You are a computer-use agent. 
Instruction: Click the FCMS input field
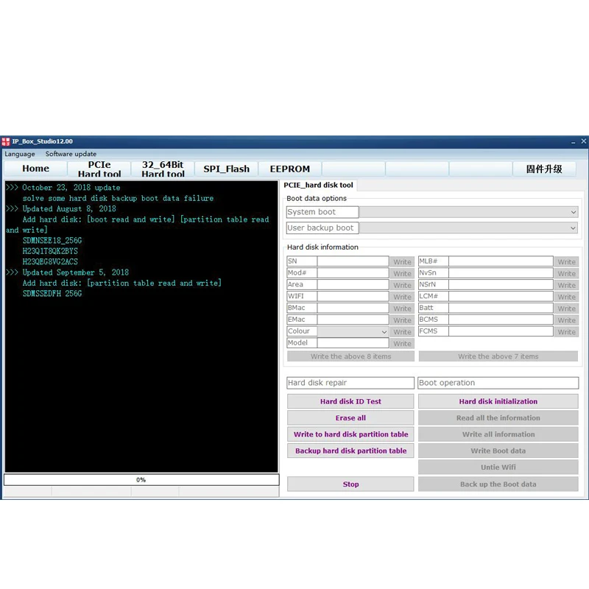501,331
